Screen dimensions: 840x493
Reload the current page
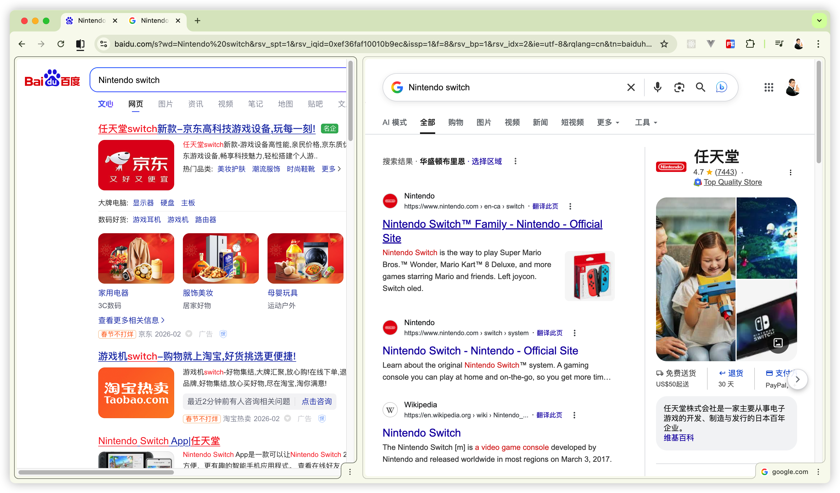coord(61,44)
